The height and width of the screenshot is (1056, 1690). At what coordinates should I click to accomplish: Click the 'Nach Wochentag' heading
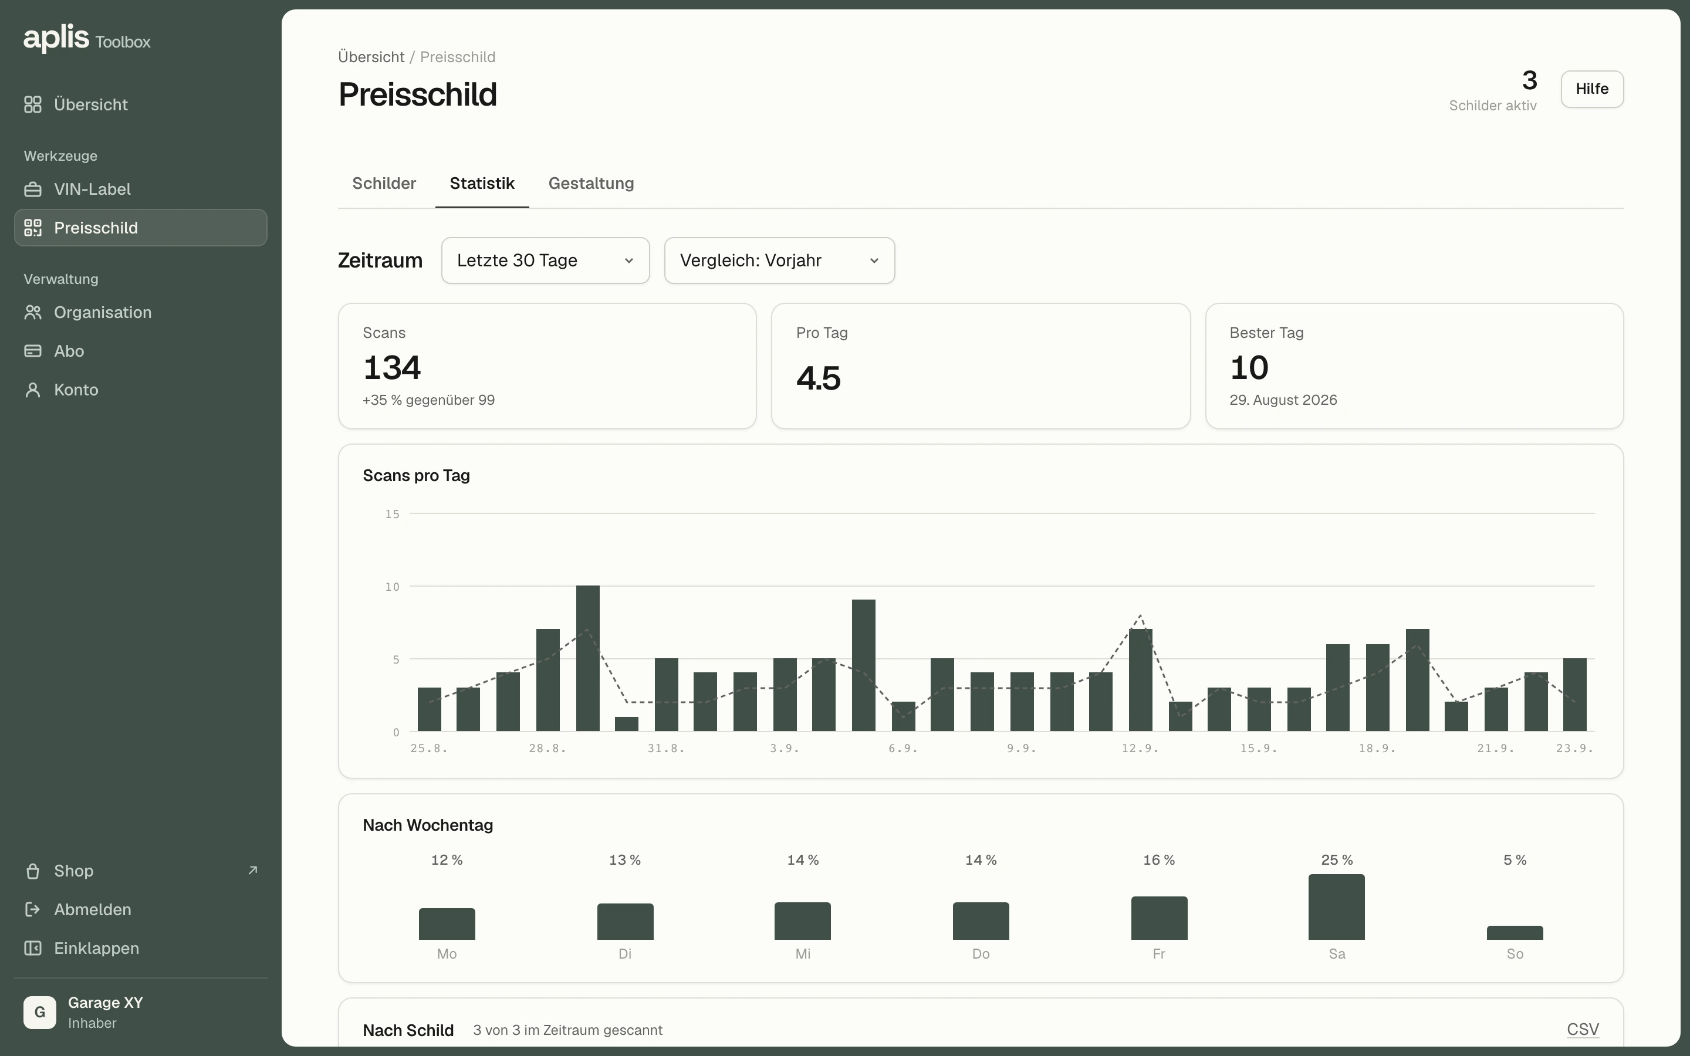427,825
